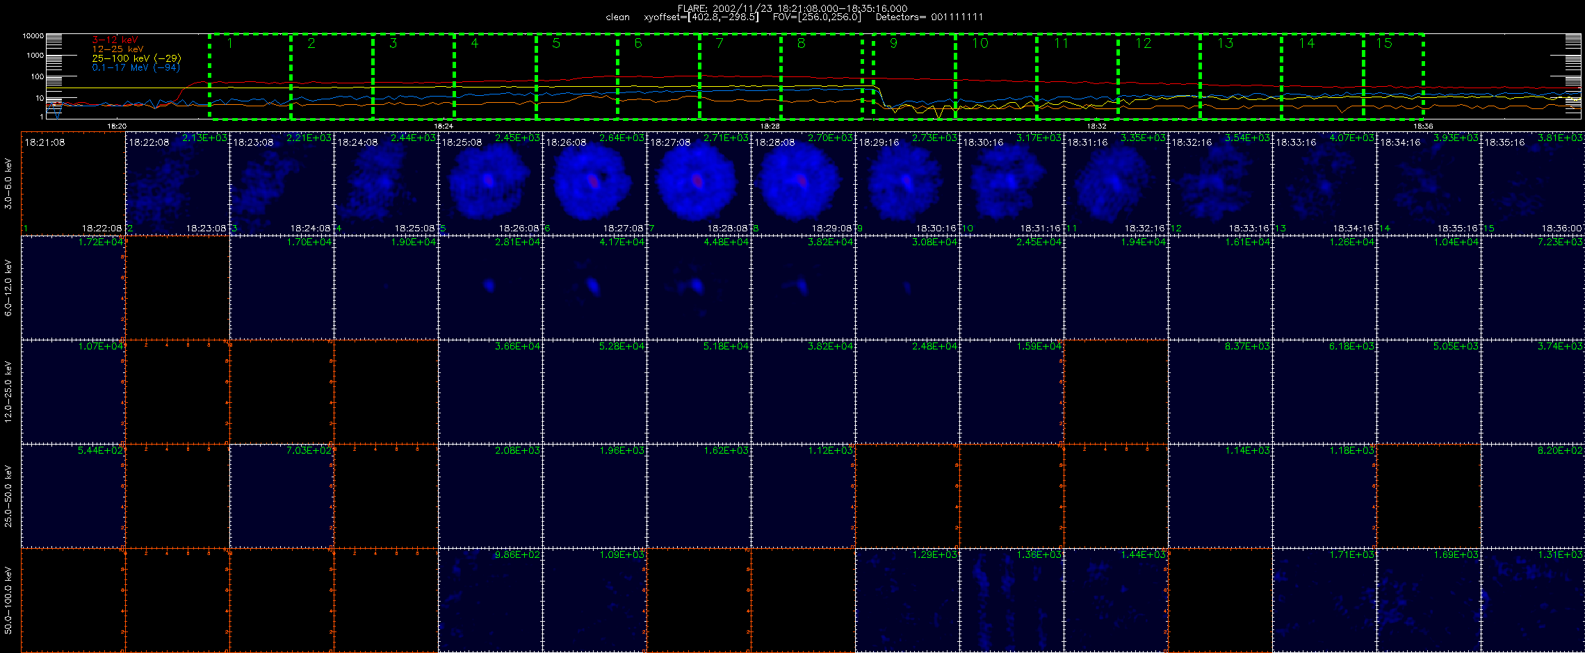This screenshot has width=1585, height=653.
Task: Select interval 1 marker in the light curve
Action: point(229,43)
